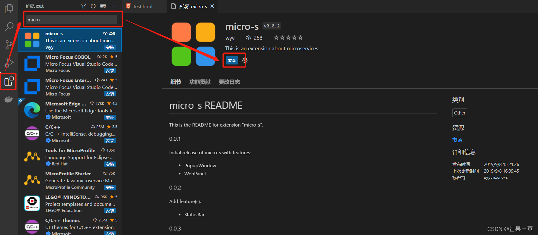Image resolution: width=538 pixels, height=235 pixels.
Task: Select the C/C++ Themes extension
Action: (x=70, y=225)
